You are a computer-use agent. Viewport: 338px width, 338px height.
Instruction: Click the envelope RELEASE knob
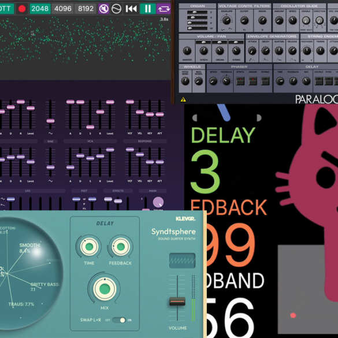pos(292,51)
